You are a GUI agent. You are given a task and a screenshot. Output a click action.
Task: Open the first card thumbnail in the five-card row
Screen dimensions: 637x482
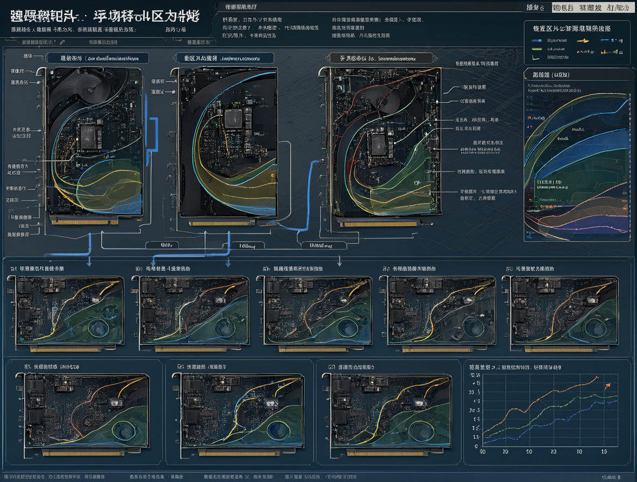pyautogui.click(x=67, y=314)
